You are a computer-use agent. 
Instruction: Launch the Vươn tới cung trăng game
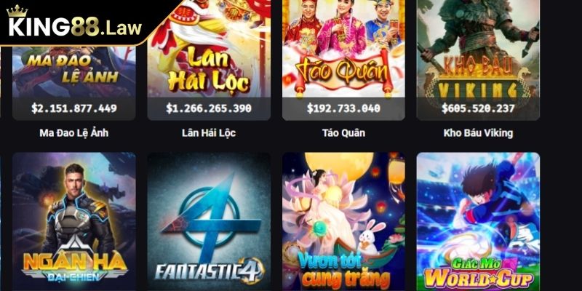[x=343, y=221]
